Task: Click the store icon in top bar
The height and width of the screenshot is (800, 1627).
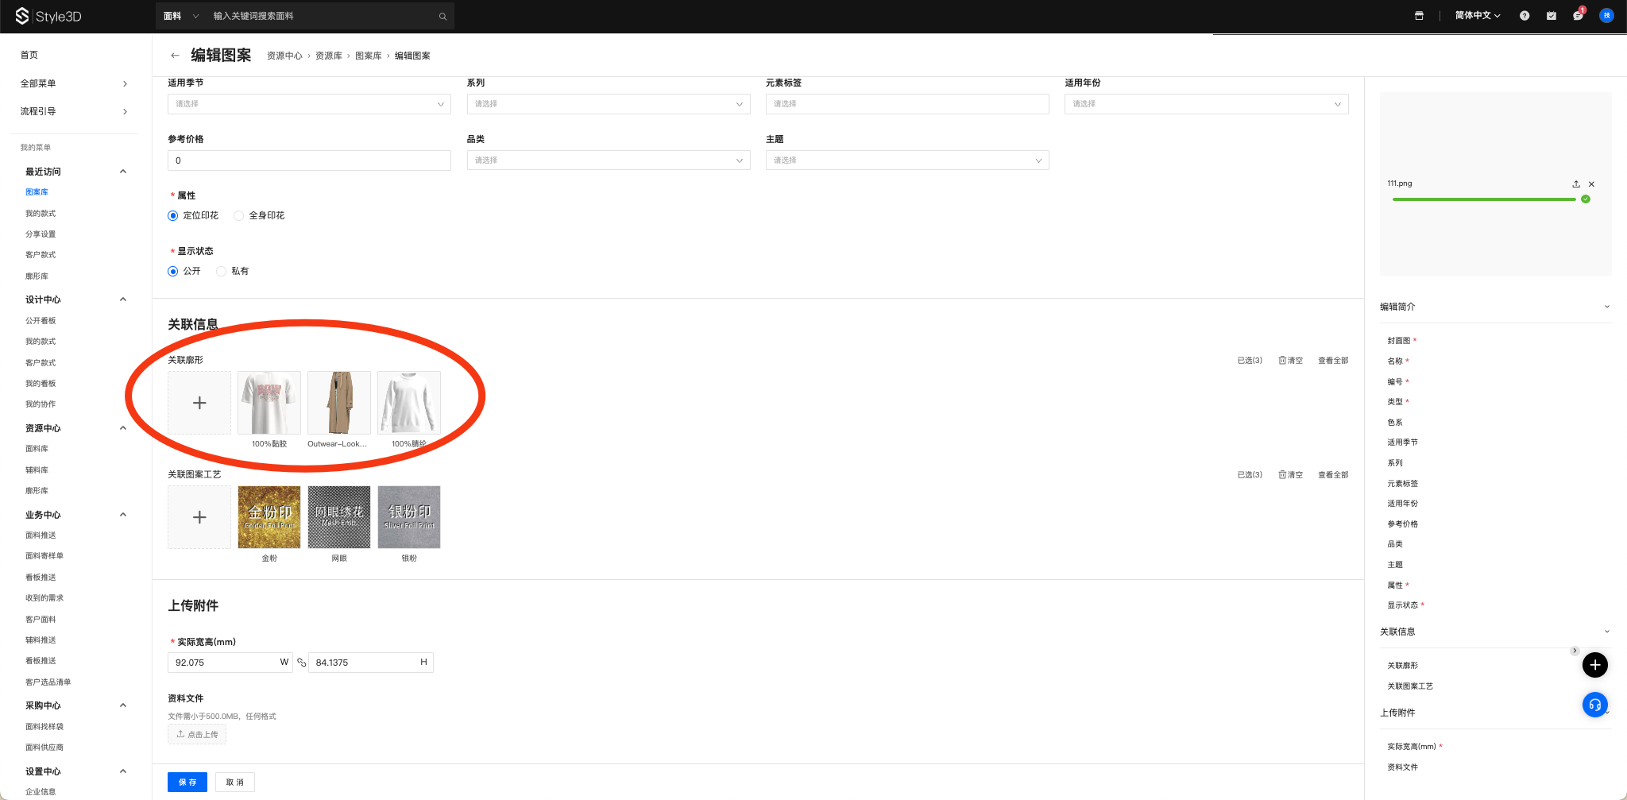Action: tap(1419, 16)
